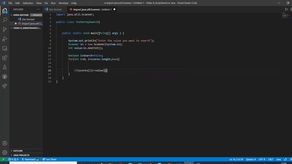Image resolution: width=292 pixels, height=164 pixels.
Task: Open the Live Share view in activity bar
Action: coord(5,86)
